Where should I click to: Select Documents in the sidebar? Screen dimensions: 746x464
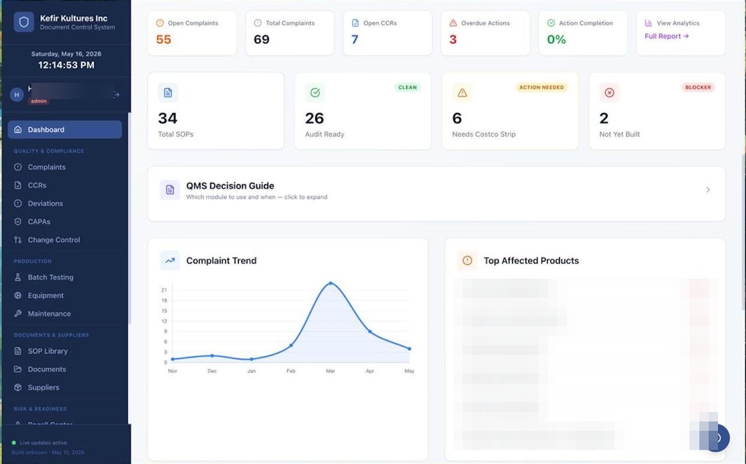[x=65, y=369]
